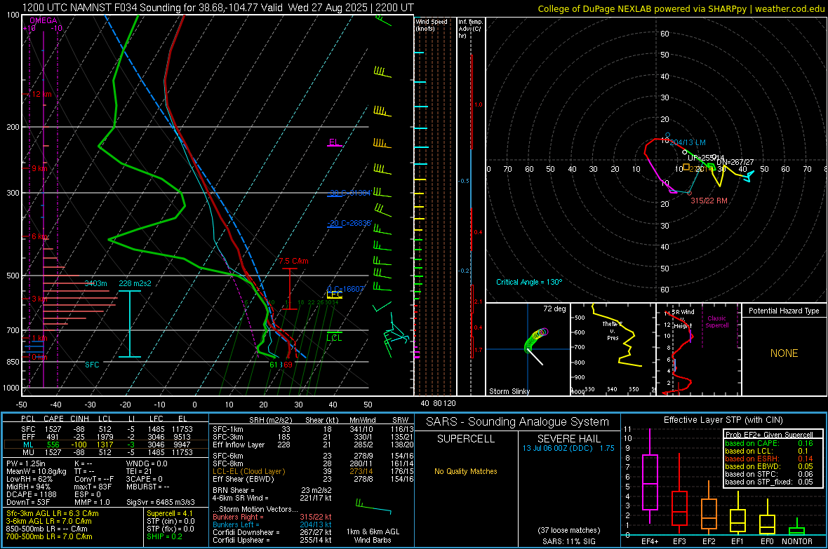The width and height of the screenshot is (828, 549).
Task: Click the DCAPE = 1188 value
Action: [x=31, y=494]
